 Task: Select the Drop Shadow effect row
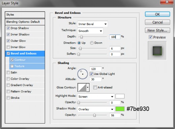point(25,28)
